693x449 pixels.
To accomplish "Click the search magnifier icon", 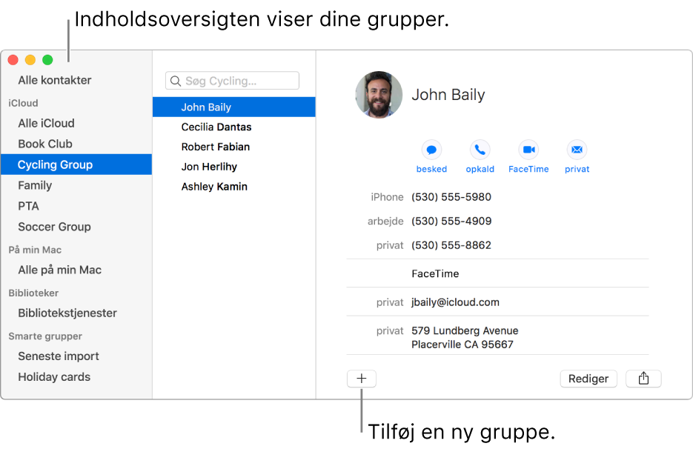I will click(176, 81).
